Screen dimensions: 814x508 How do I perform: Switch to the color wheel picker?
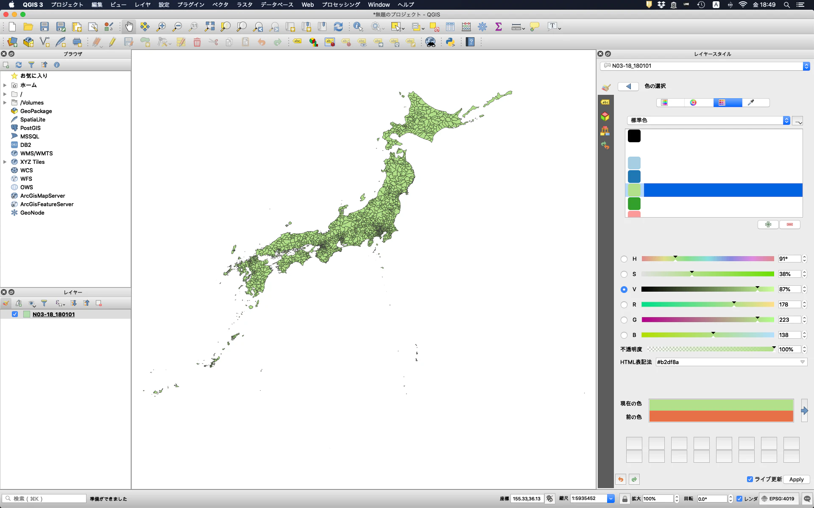(694, 102)
